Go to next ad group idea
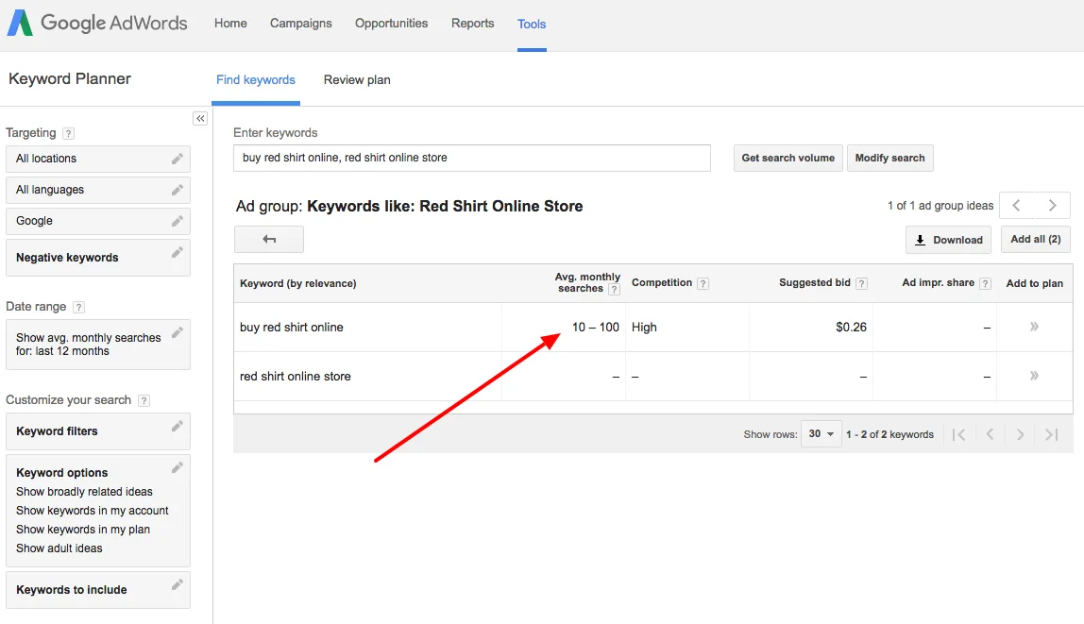This screenshot has height=624, width=1084. point(1052,205)
